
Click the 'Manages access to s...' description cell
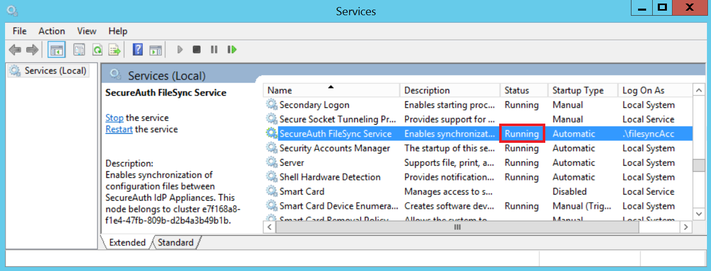click(448, 191)
